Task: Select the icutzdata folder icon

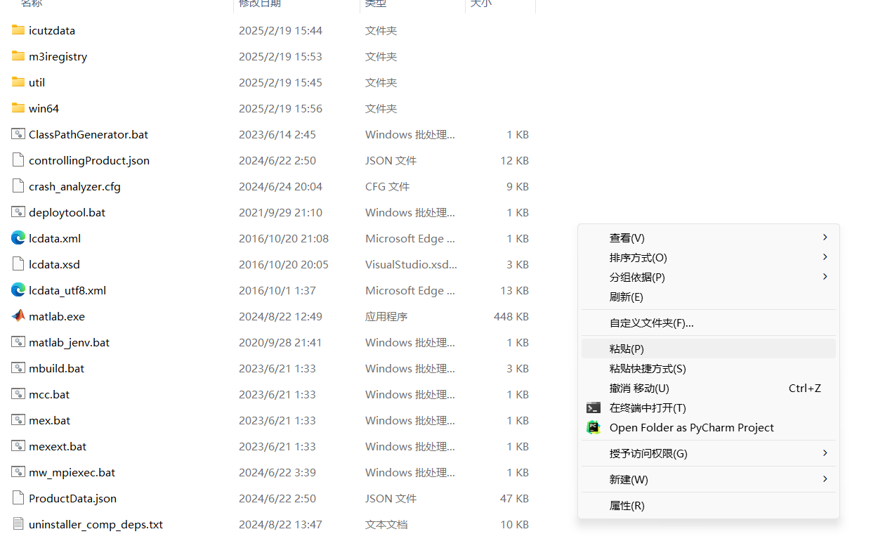Action: tap(18, 30)
